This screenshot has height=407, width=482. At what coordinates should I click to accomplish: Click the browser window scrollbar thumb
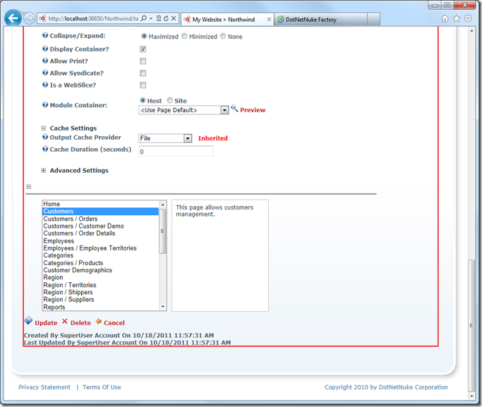tap(471, 325)
